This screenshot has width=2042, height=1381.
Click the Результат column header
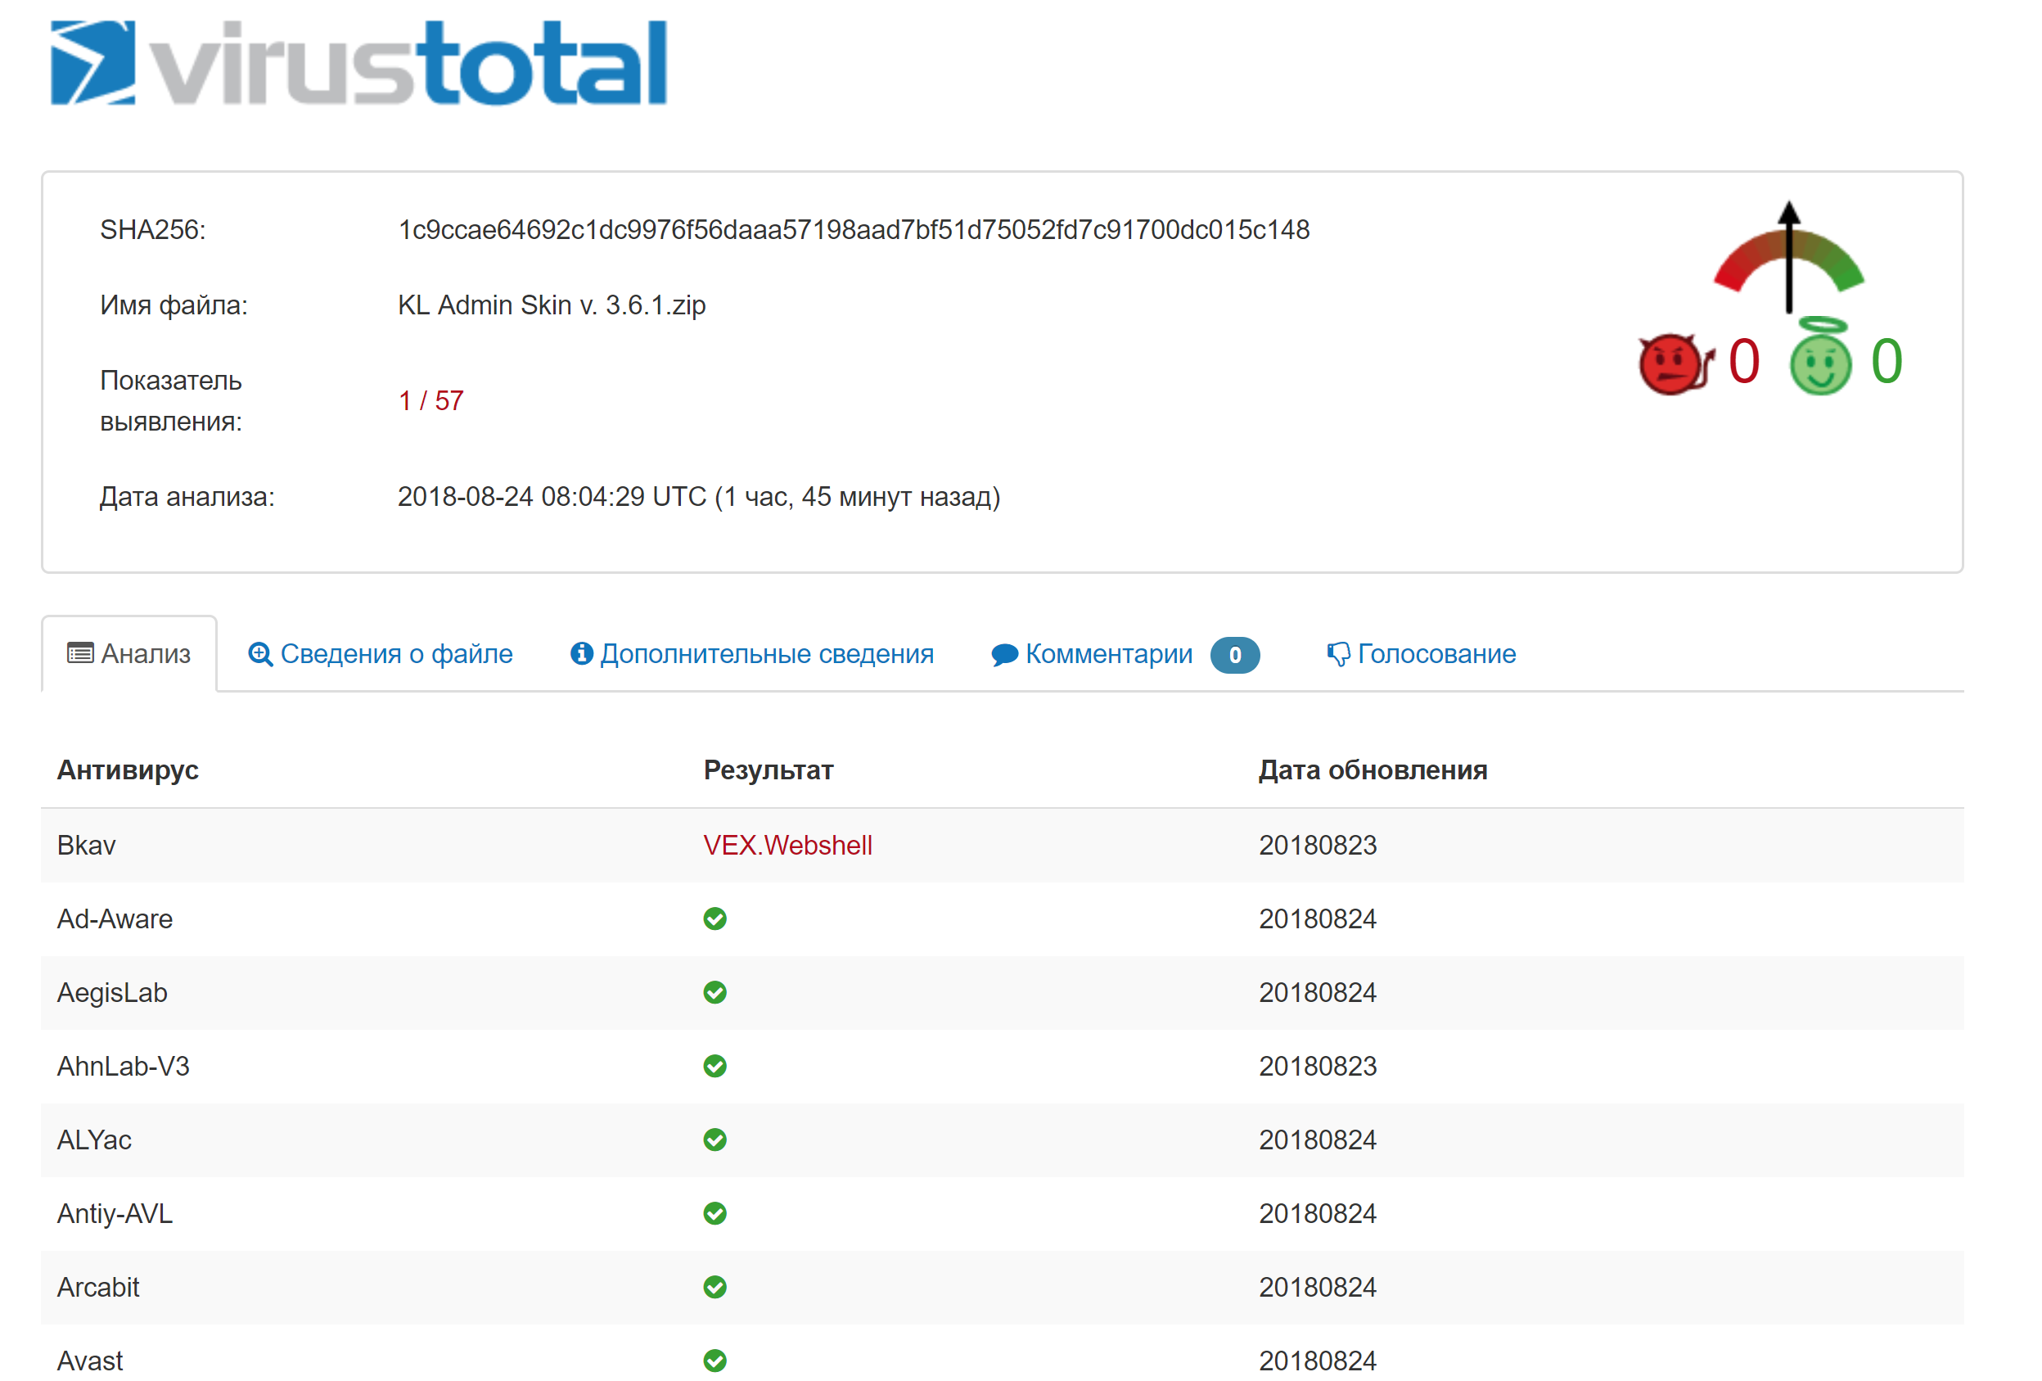pyautogui.click(x=768, y=770)
